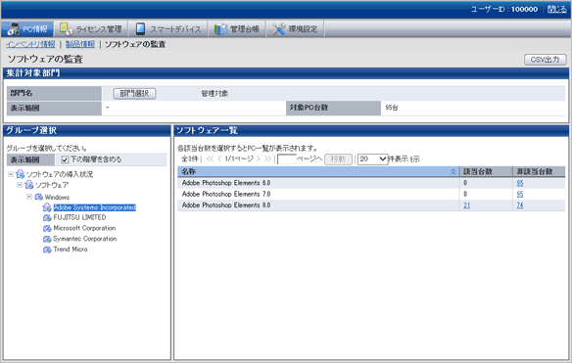Viewport: 572px width, 363px height.
Task: Click Trend Micro node icon
Action: point(47,250)
